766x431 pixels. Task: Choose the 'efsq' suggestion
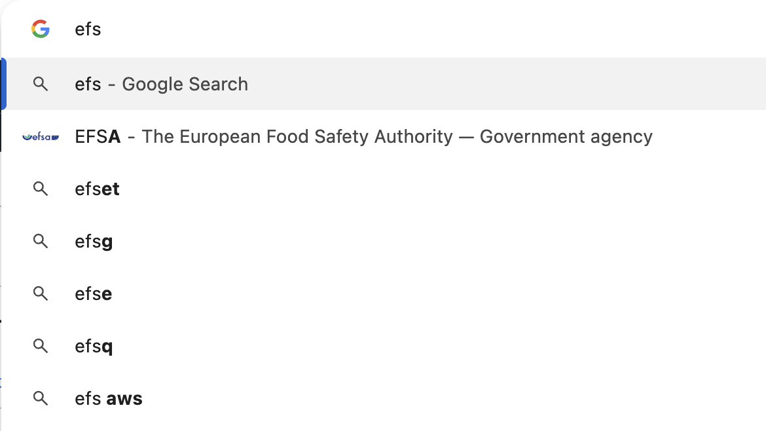tap(94, 347)
